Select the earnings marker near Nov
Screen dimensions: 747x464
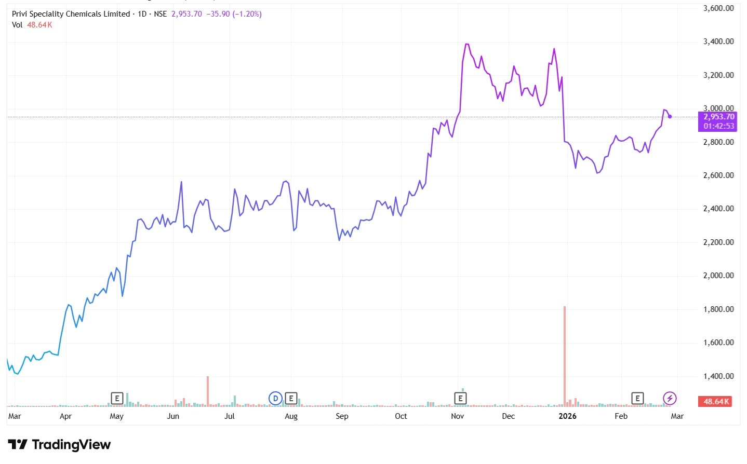pyautogui.click(x=460, y=399)
